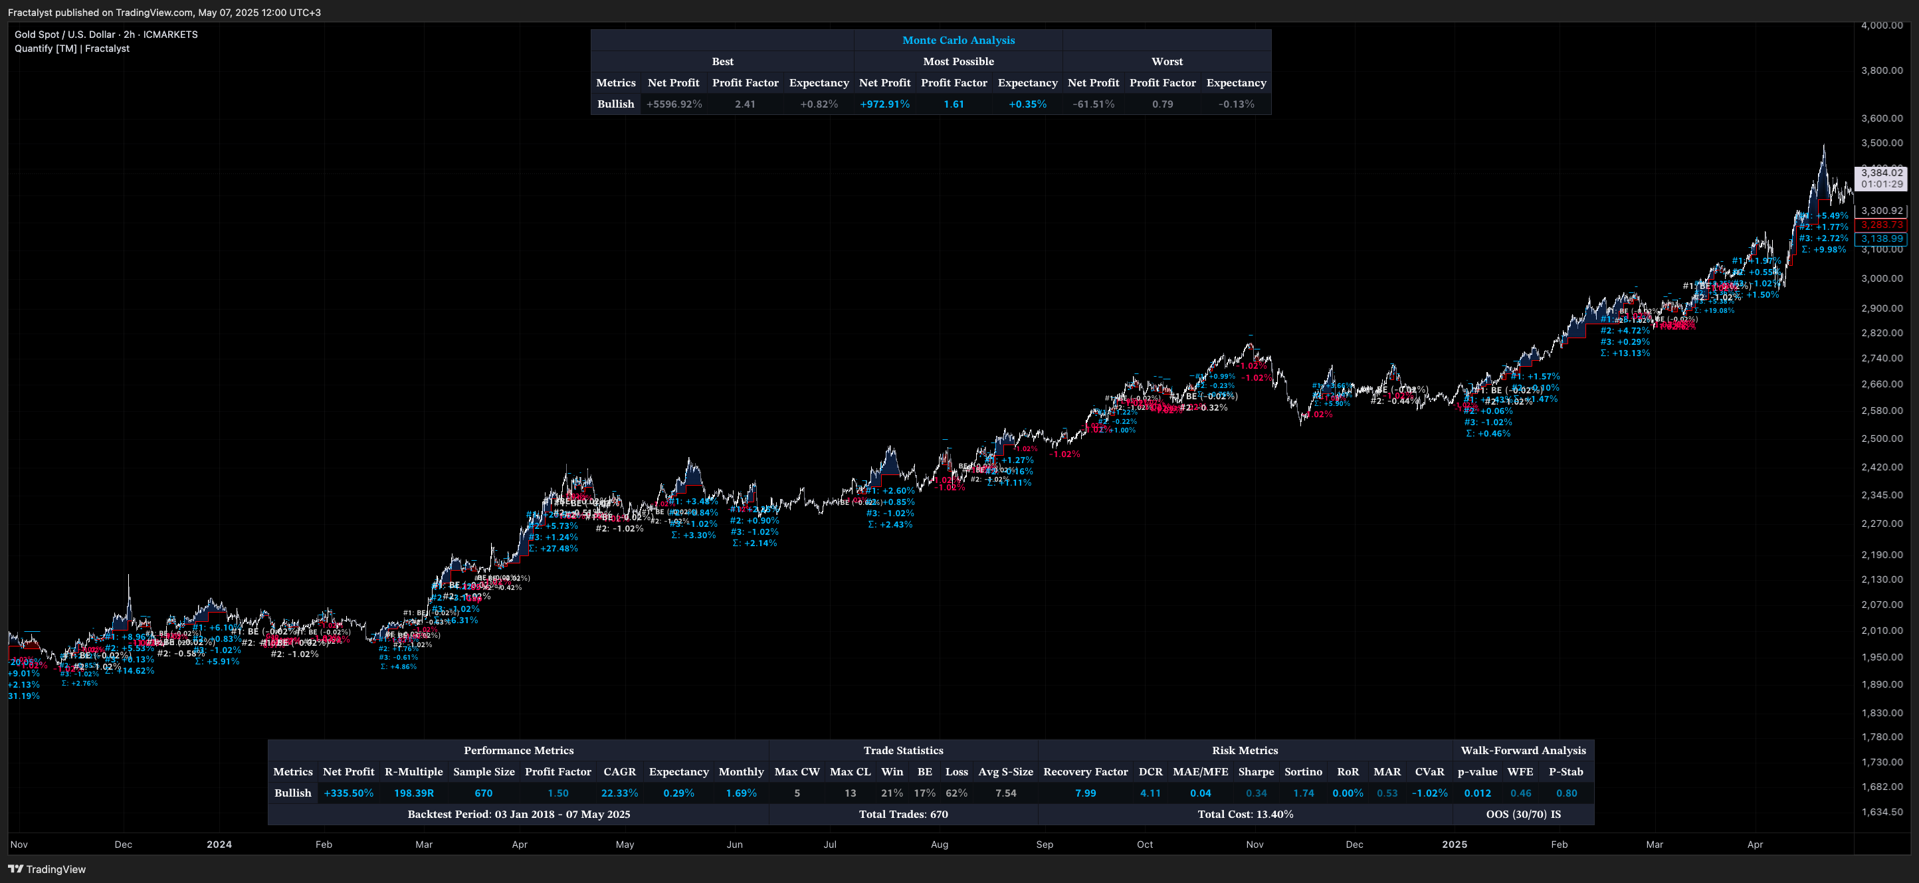This screenshot has height=883, width=1919.
Task: Select the WFE column header
Action: [x=1520, y=771]
